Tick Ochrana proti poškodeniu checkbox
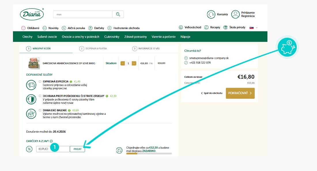317x171 pixels. (40, 96)
